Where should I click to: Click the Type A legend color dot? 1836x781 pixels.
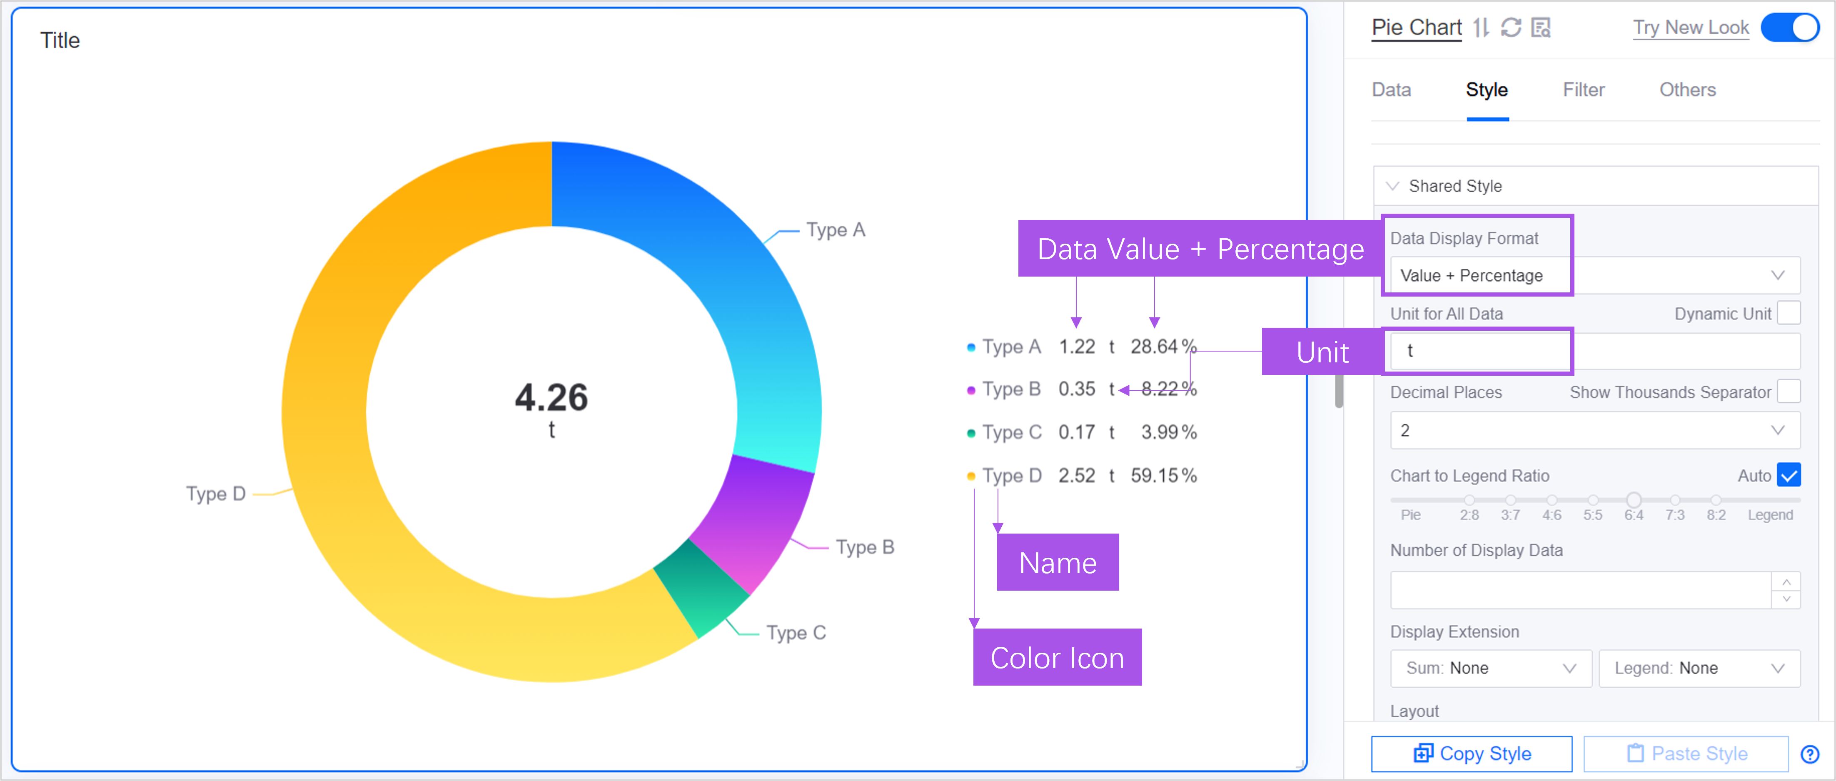pos(971,348)
